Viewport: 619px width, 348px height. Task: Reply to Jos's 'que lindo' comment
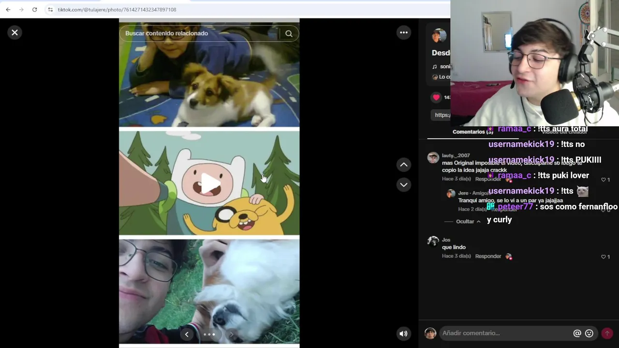(488, 256)
